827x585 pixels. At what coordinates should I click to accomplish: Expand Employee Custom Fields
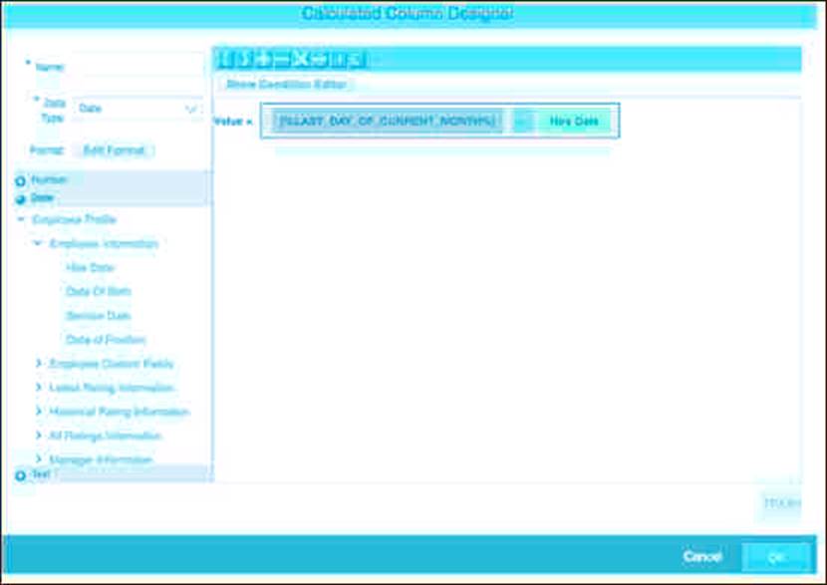pyautogui.click(x=38, y=364)
